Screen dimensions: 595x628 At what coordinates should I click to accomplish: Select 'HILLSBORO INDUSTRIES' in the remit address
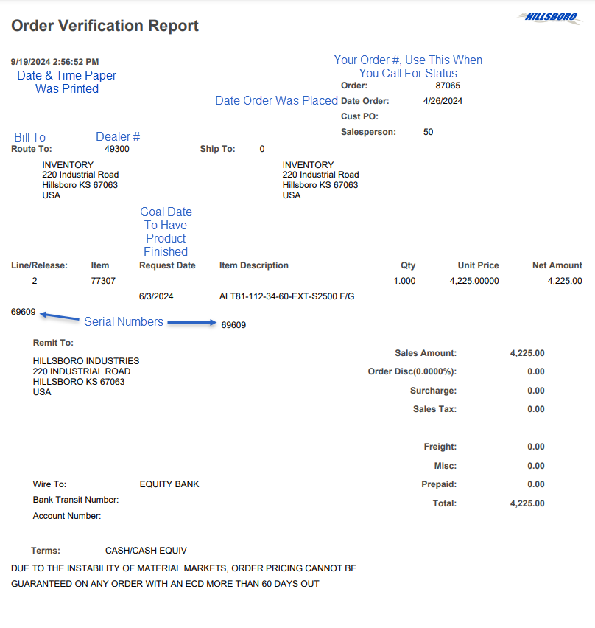[x=86, y=361]
